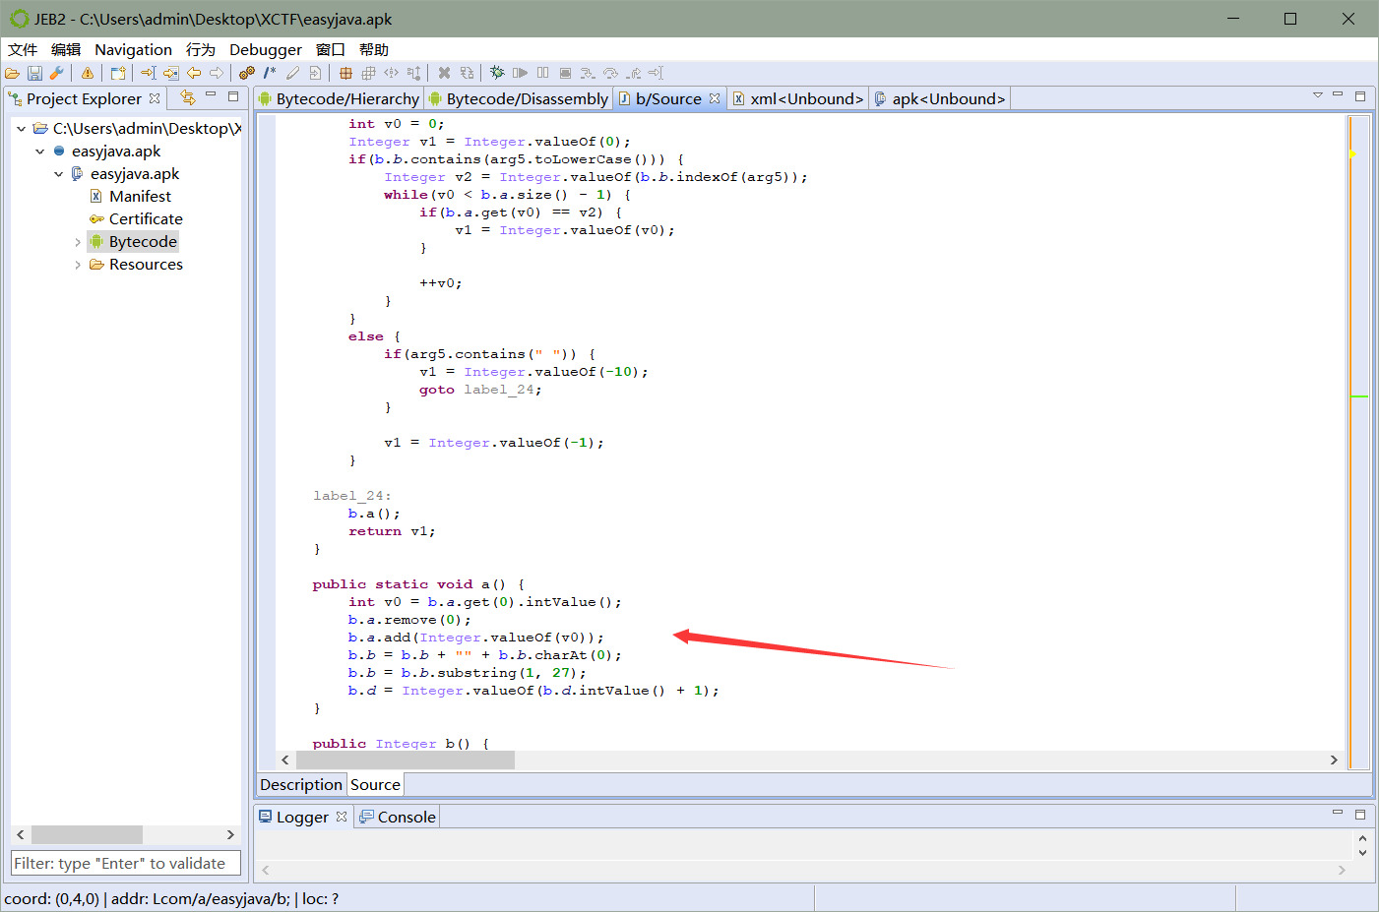Open the 编辑 menu

coord(66,49)
